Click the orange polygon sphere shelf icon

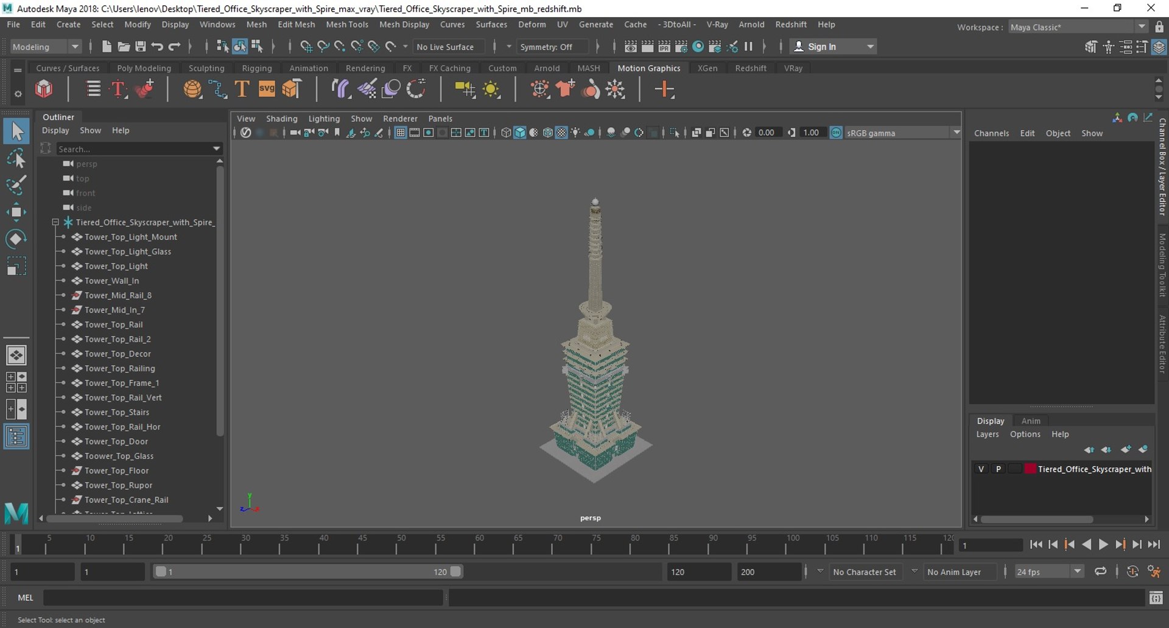(192, 89)
